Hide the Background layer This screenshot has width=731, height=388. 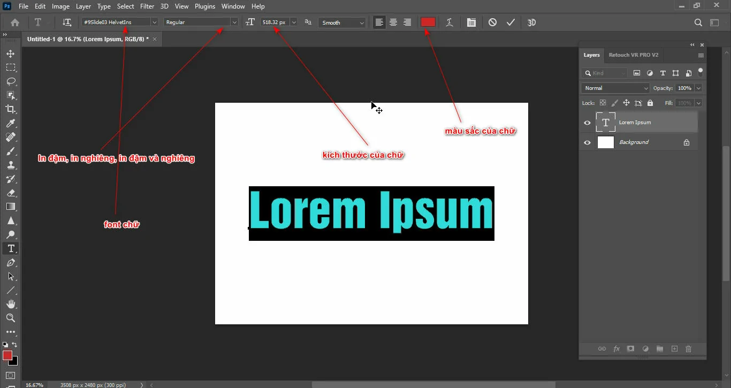[x=587, y=142]
